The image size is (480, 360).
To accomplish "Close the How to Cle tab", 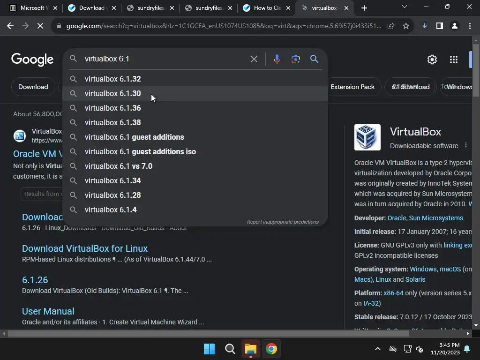I will pos(288,8).
